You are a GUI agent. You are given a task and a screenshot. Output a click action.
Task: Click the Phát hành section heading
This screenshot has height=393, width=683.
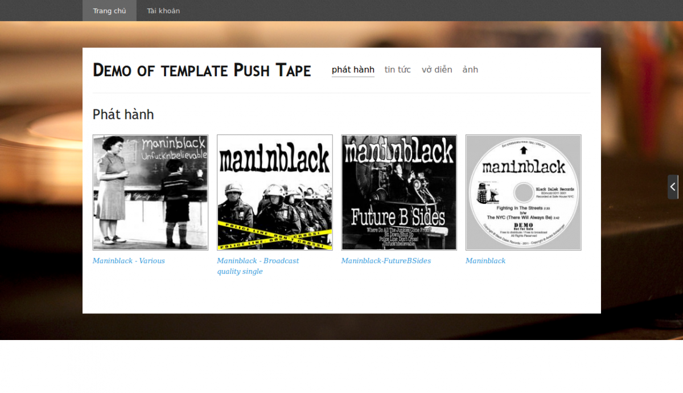pyautogui.click(x=124, y=114)
